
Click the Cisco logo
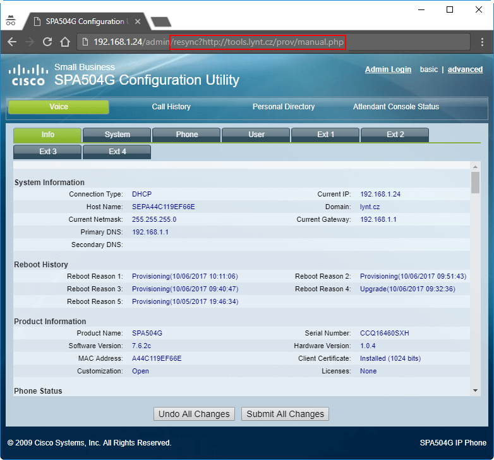pos(28,75)
